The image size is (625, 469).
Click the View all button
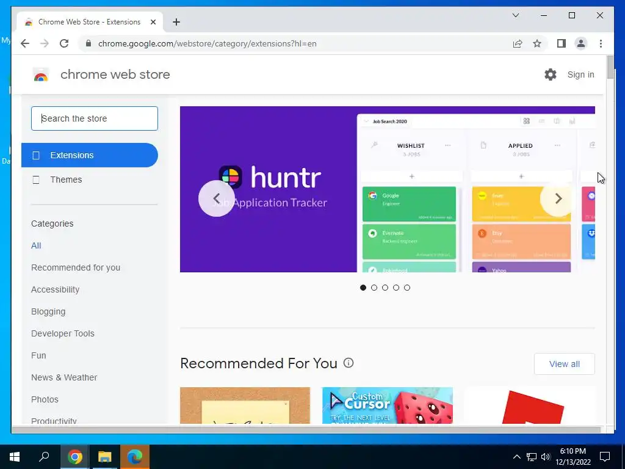[x=565, y=364]
